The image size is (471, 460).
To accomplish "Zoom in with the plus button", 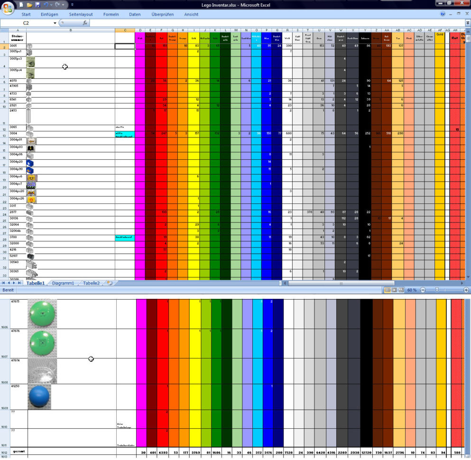I will 466,290.
